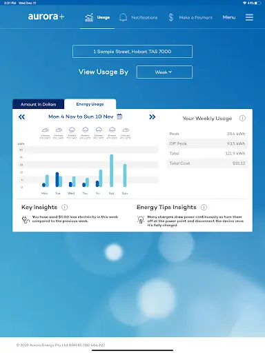This screenshot has height=353, width=265.
Task: Click the Energy Tips Insights heading
Action: 166,208
